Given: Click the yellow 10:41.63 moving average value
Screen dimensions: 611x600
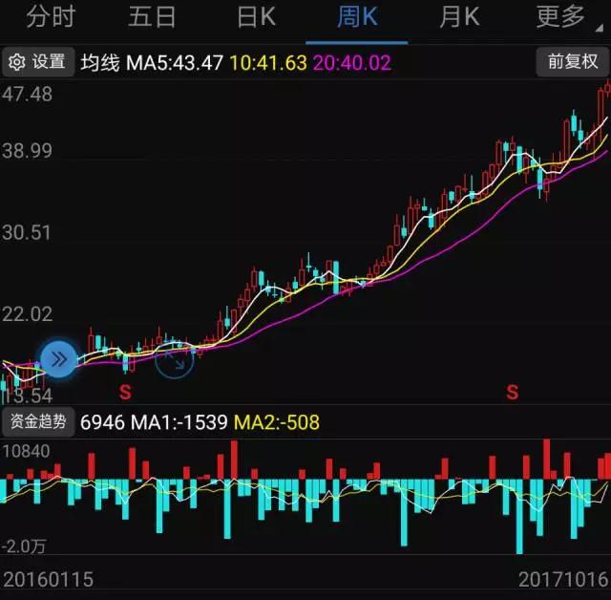Looking at the screenshot, I should pyautogui.click(x=268, y=63).
